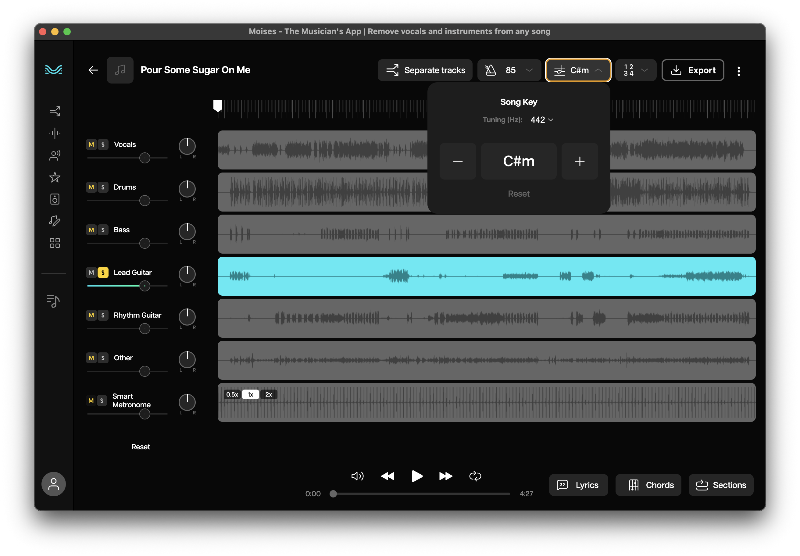The image size is (800, 556).
Task: Toggle the loop playback icon
Action: [x=475, y=476]
